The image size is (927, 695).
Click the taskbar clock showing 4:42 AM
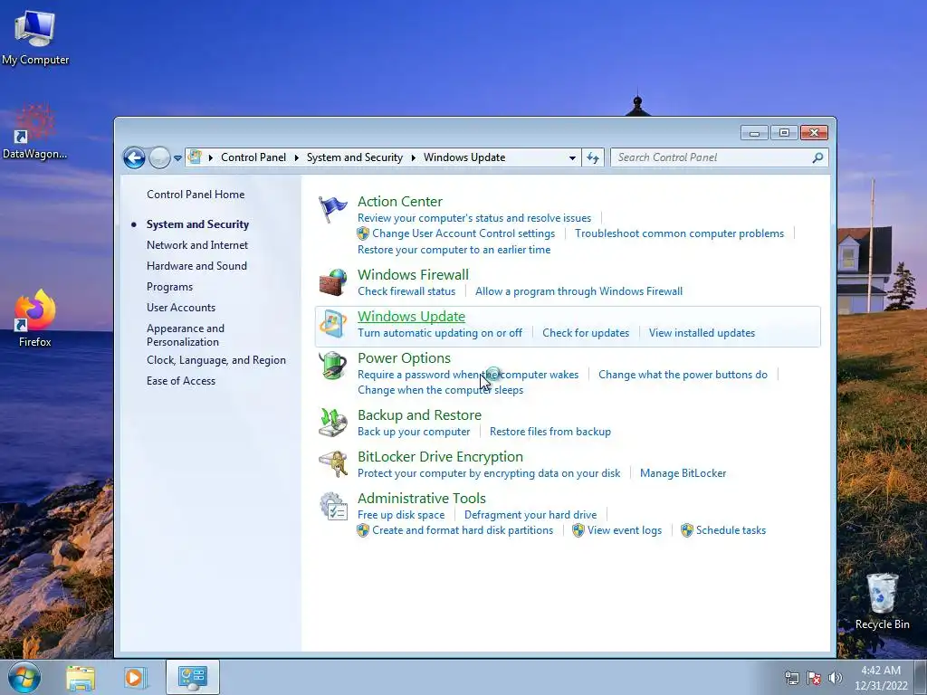[881, 678]
